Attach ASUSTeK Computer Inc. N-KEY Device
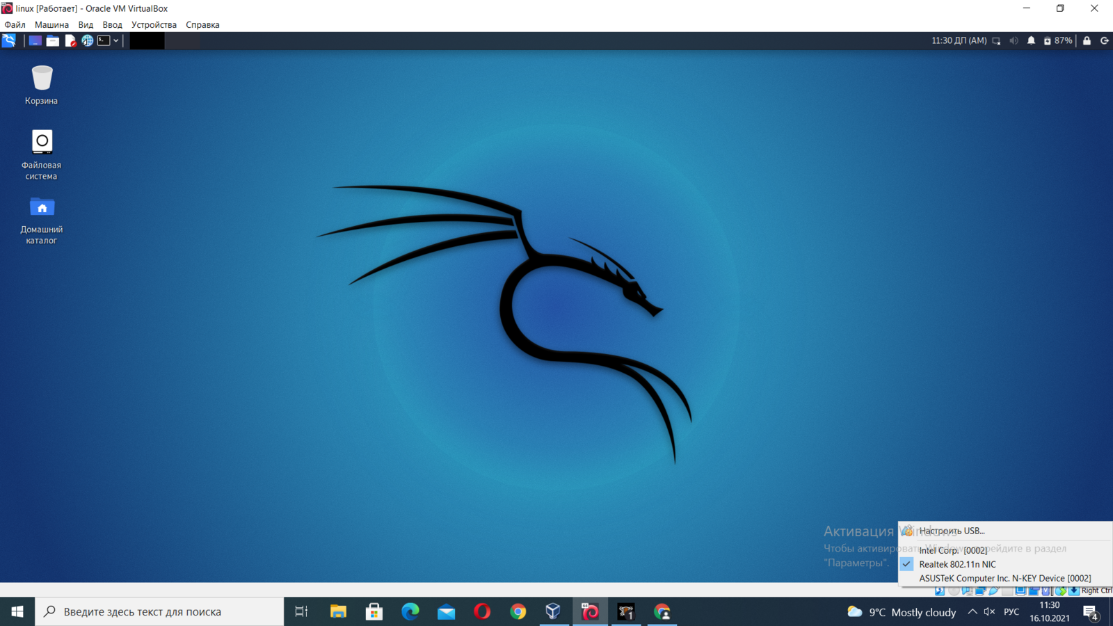 pos(1005,578)
